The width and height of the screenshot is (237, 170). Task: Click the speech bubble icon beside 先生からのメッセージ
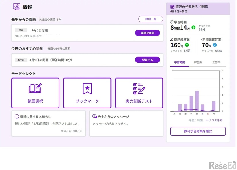click(x=94, y=116)
